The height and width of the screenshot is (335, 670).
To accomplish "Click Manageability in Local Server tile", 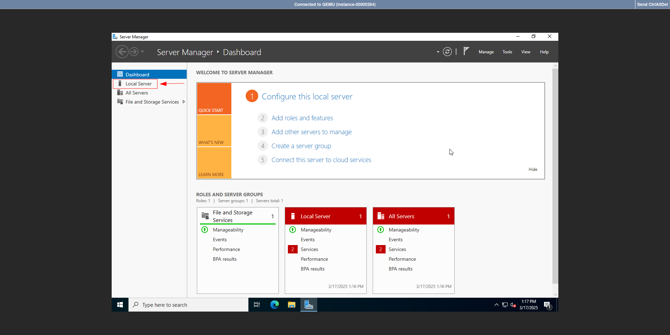I will pyautogui.click(x=316, y=230).
